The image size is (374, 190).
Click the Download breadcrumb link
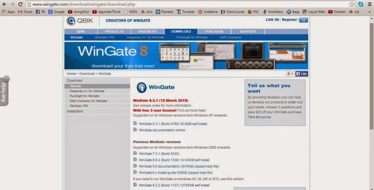click(x=87, y=74)
